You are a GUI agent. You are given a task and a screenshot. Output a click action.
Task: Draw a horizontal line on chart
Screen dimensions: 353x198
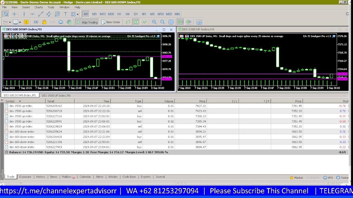pyautogui.click(x=32, y=14)
